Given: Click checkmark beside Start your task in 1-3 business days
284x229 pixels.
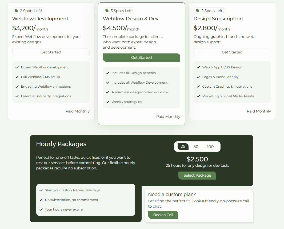Looking at the screenshot, I should (41, 190).
